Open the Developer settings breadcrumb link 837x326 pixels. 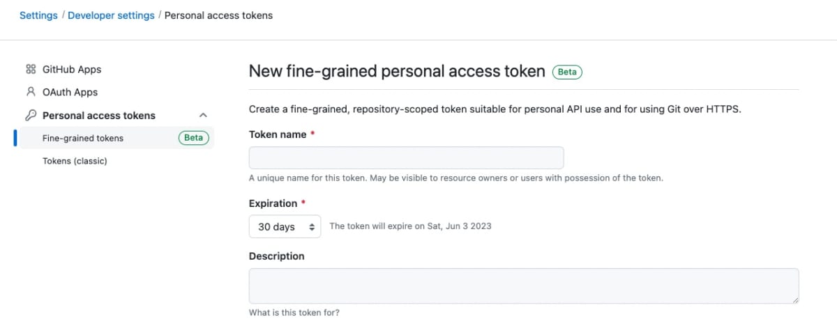pyautogui.click(x=111, y=15)
